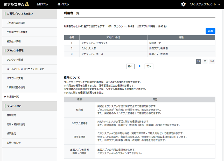Click the 権限について heading

72,78
